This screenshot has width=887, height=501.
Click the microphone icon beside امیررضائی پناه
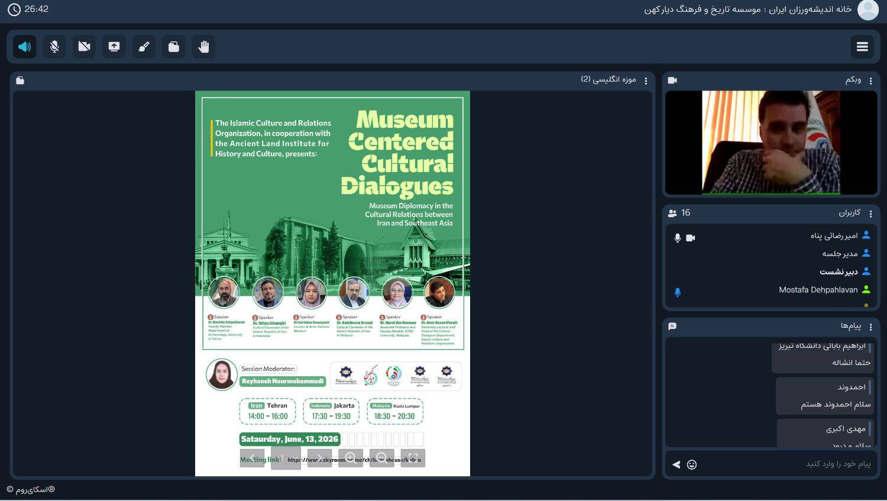(678, 238)
